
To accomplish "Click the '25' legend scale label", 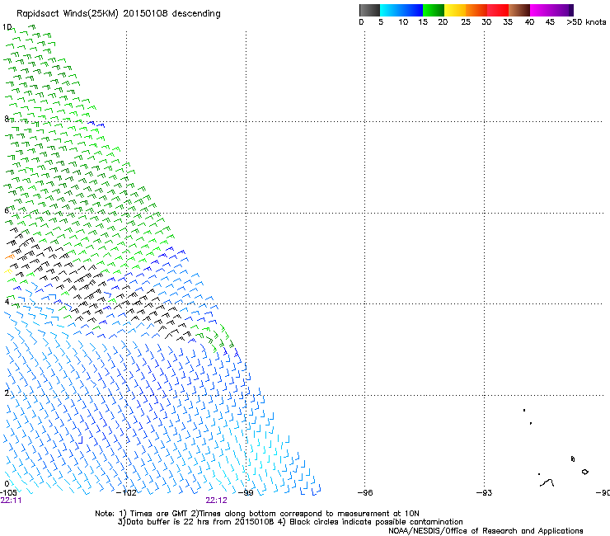I will (466, 22).
